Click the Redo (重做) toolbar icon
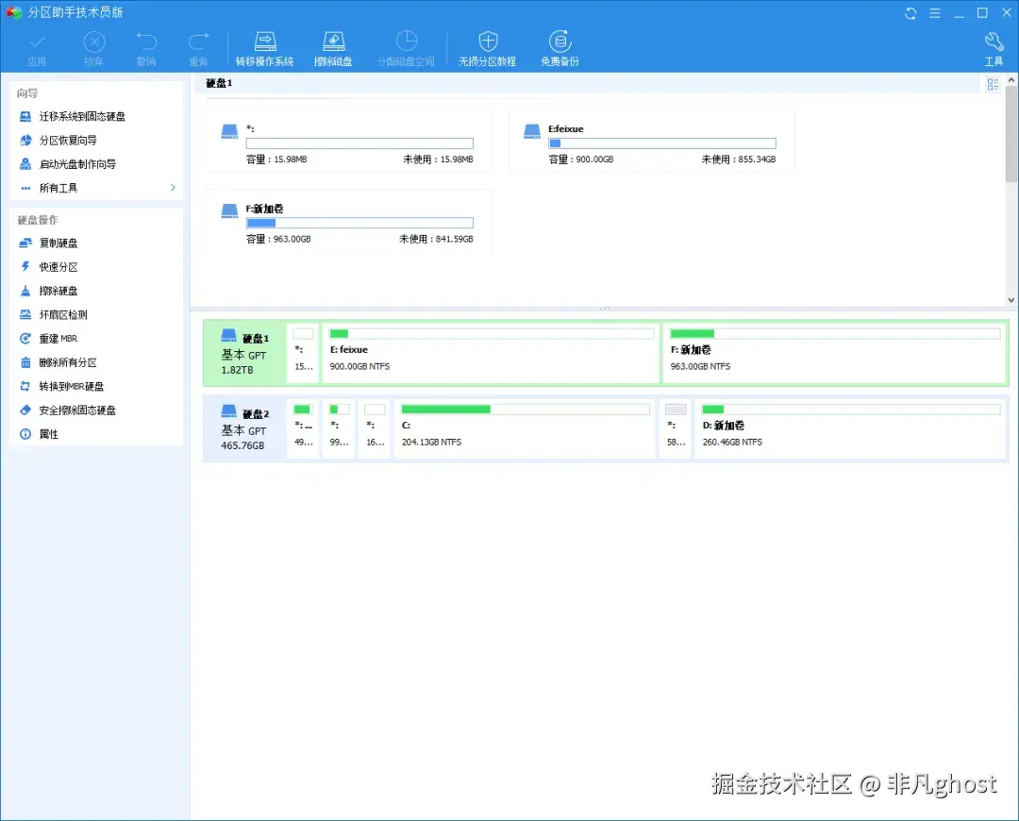 pyautogui.click(x=198, y=42)
